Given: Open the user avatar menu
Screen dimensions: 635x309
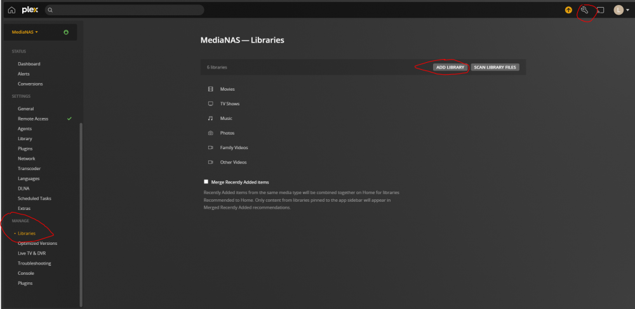Looking at the screenshot, I should point(618,10).
